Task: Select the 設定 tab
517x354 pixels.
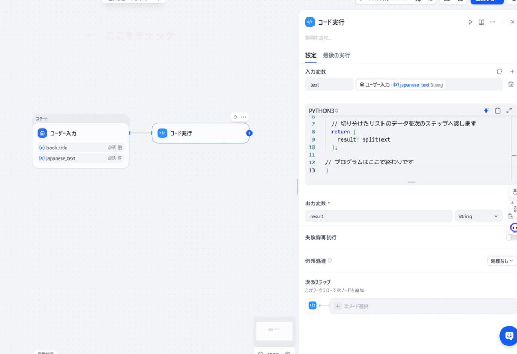Action: tap(310, 56)
